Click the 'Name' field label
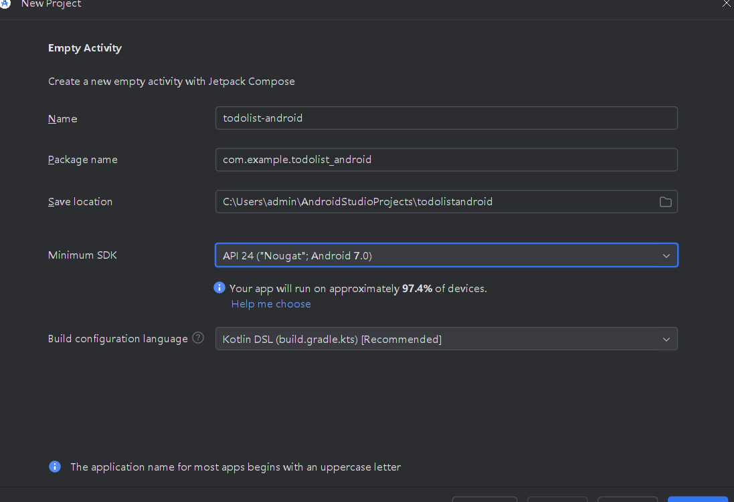734x502 pixels. (x=63, y=119)
